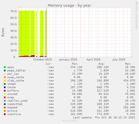Click the page_tables blue legend swatch
This screenshot has height=124, width=139.
click(5, 71)
